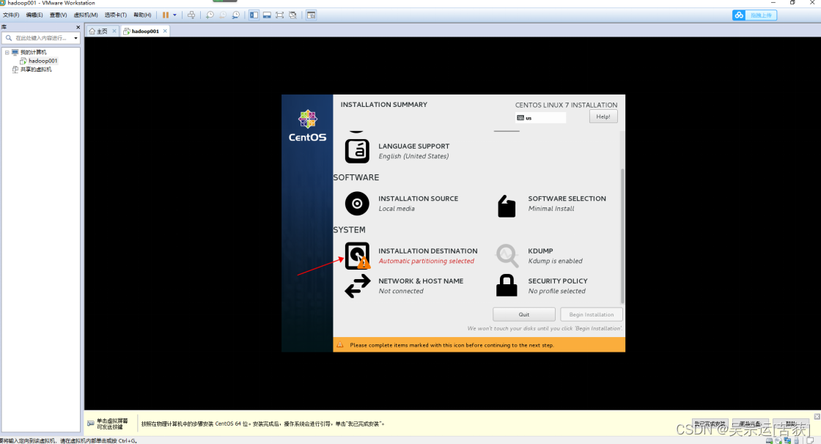Open the Installation Destination disk icon

click(357, 256)
